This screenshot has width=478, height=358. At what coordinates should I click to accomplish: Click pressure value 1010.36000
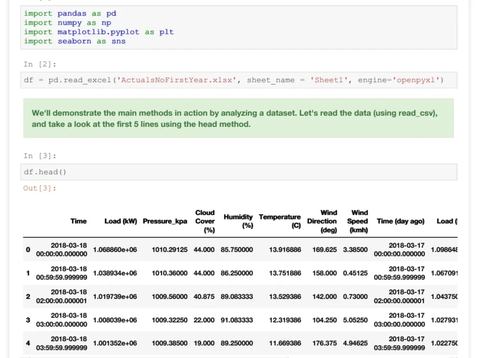(170, 273)
